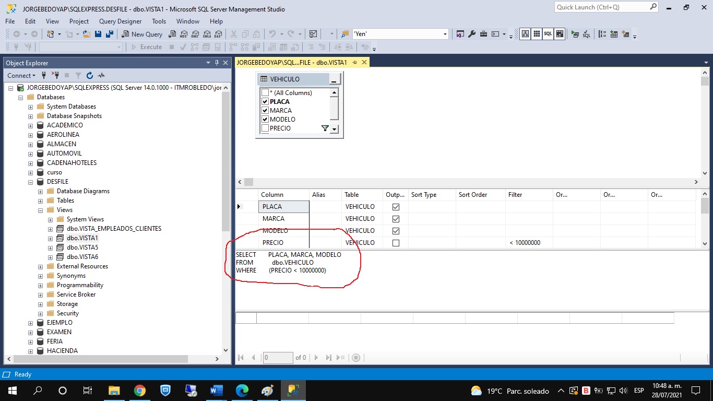This screenshot has height=401, width=713.
Task: Expand the Tables folder node
Action: point(40,201)
